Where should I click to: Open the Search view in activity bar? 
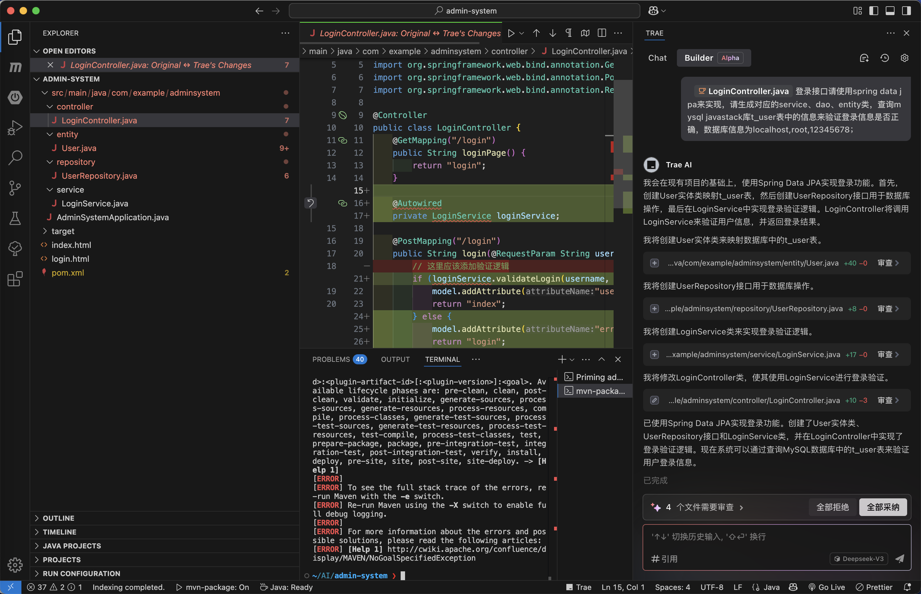(15, 157)
